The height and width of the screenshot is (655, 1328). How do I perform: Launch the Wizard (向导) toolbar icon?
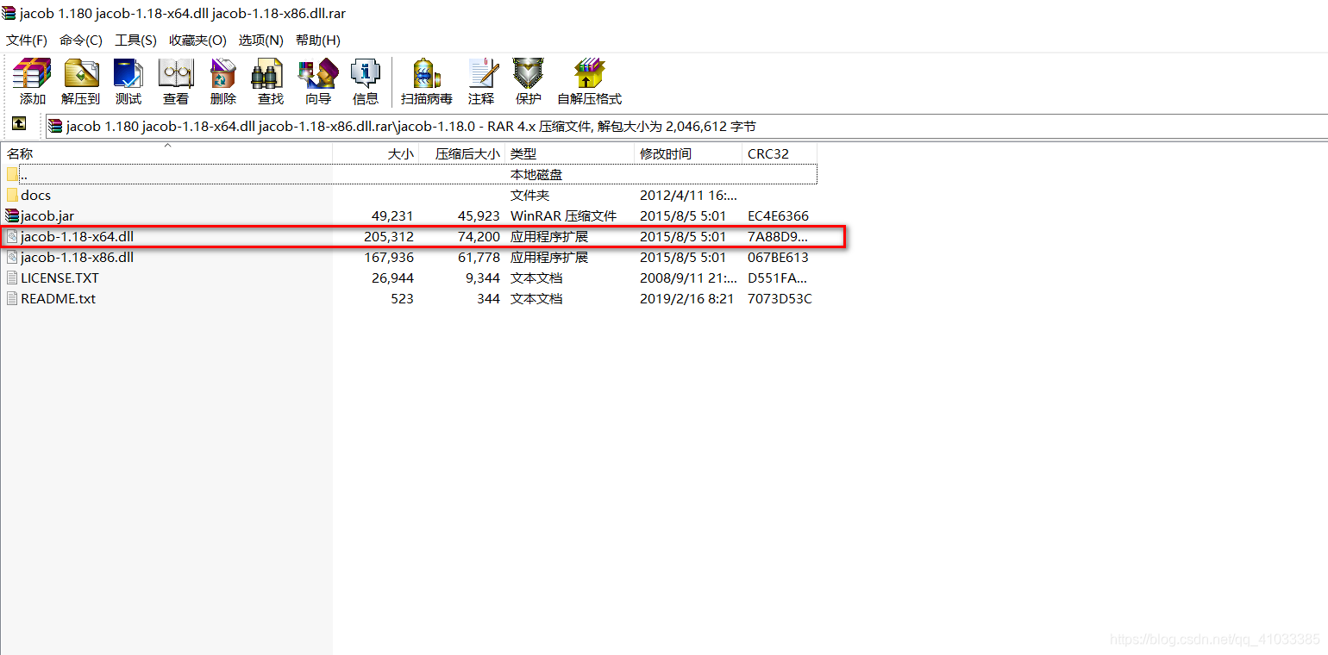tap(318, 74)
